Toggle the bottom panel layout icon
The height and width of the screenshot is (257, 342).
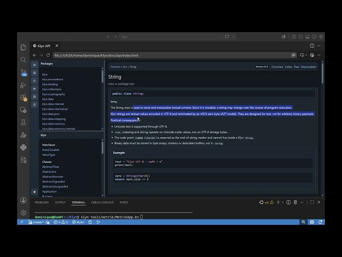[x=307, y=37]
